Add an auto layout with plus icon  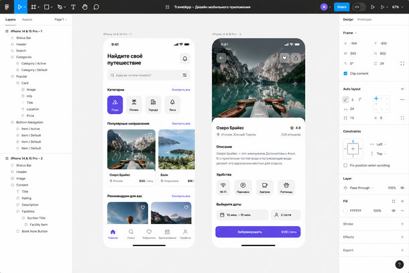(402, 89)
